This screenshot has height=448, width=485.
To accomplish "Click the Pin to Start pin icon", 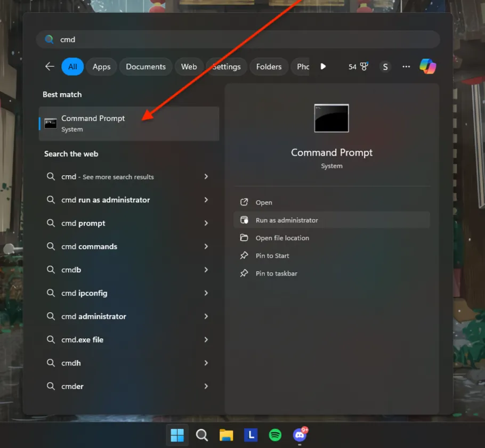I will [244, 255].
